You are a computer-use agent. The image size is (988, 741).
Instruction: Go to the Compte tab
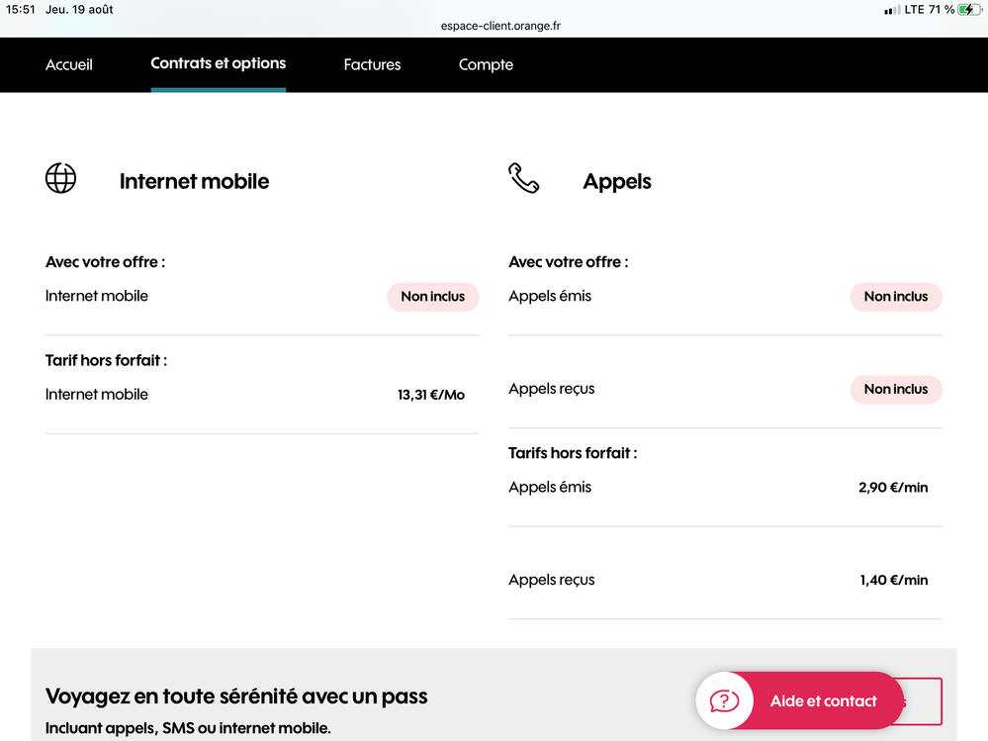[486, 64]
